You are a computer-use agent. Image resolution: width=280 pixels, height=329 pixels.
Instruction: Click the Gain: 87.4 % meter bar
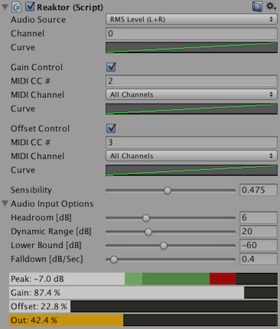143,292
